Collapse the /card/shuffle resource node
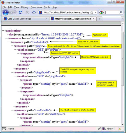Screen dimensions: 126x133 coord(12,110)
